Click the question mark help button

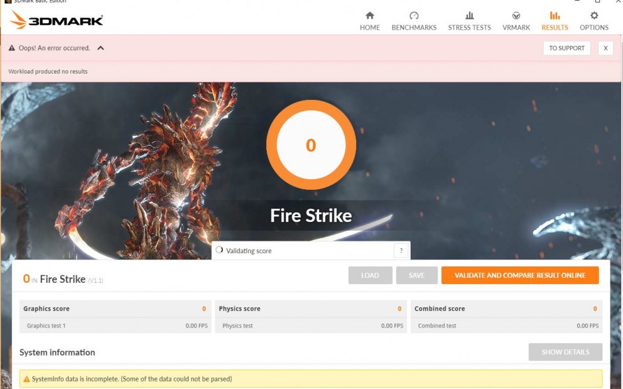pyautogui.click(x=401, y=251)
